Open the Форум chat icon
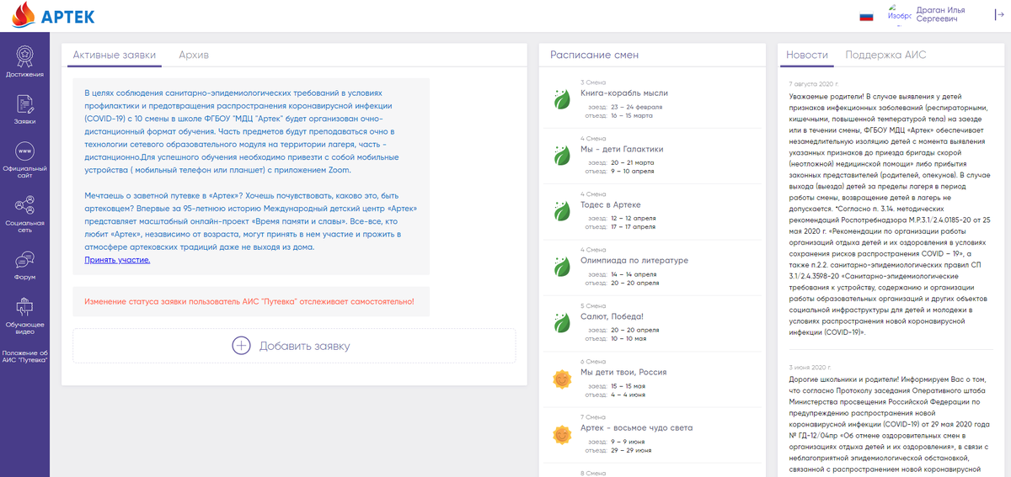Screen dimensions: 1011x477 click(x=24, y=260)
